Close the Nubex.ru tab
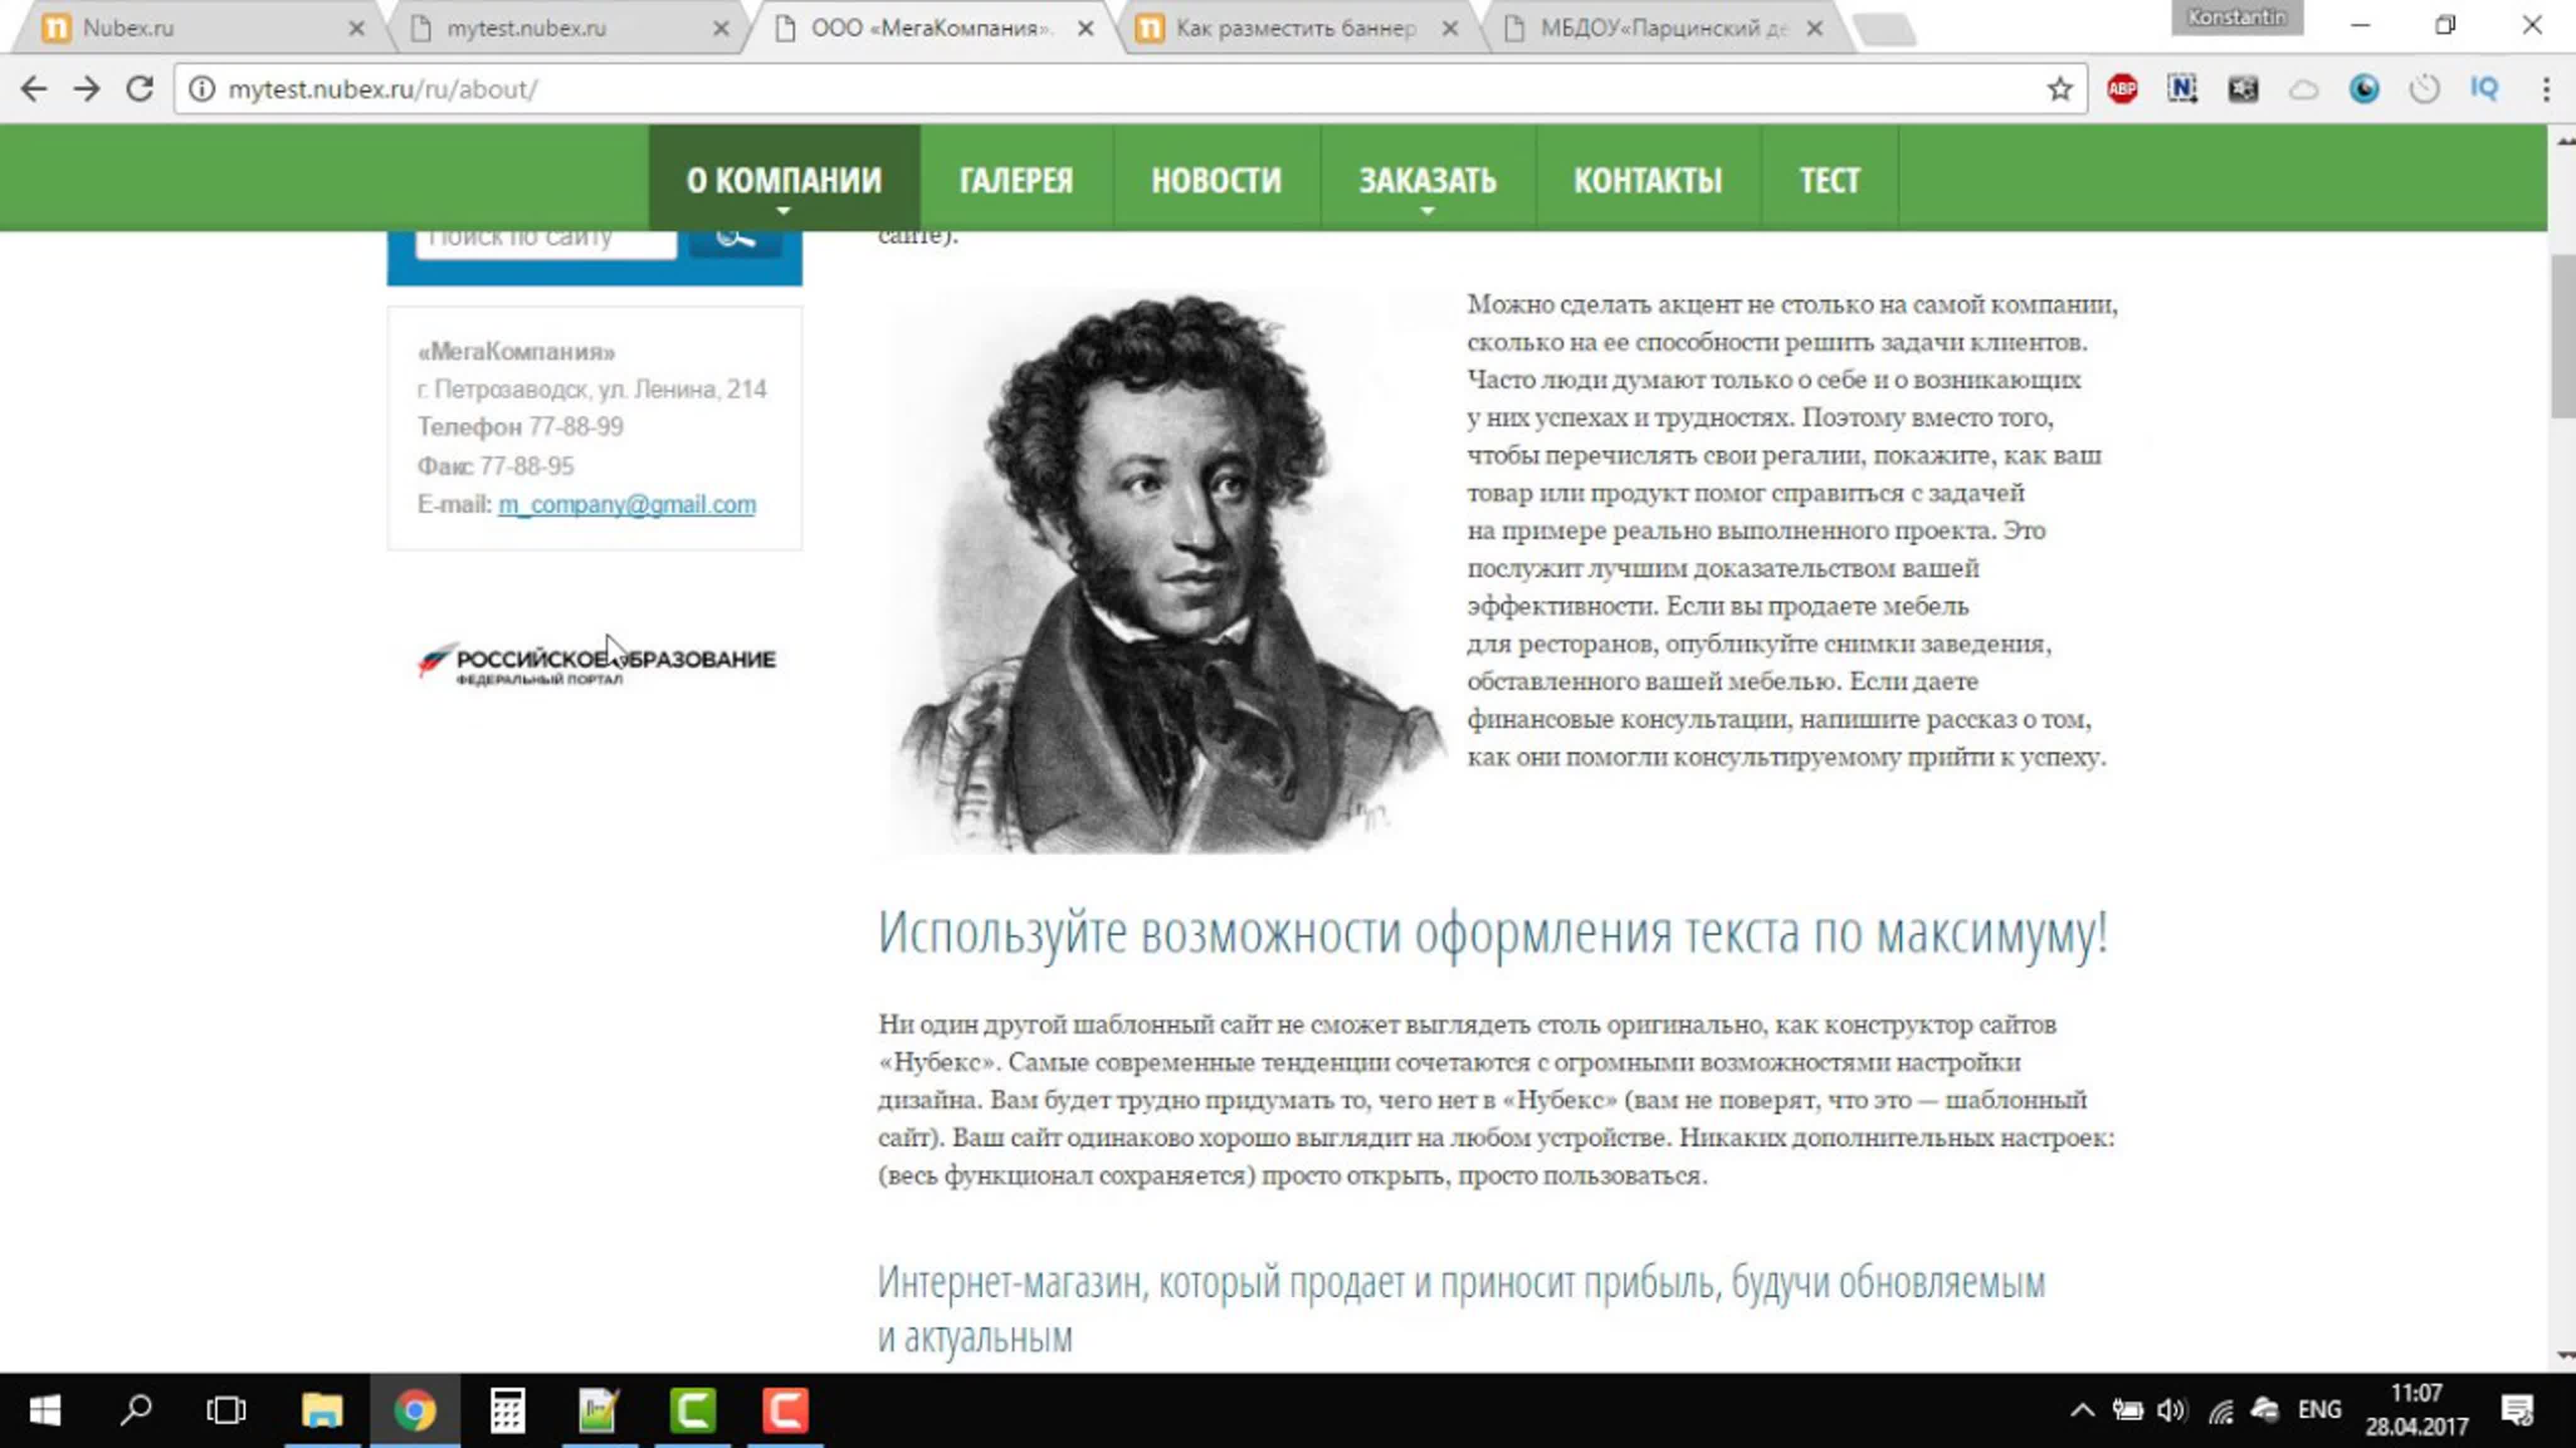The image size is (2576, 1448). pyautogui.click(x=356, y=29)
